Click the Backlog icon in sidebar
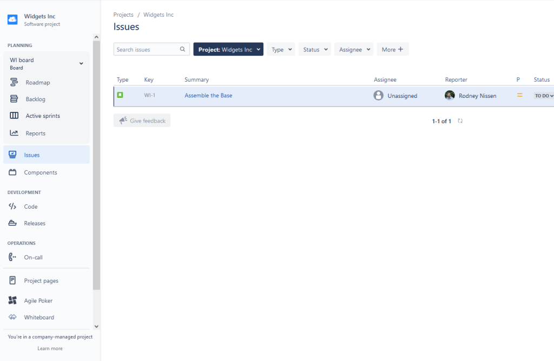Image resolution: width=554 pixels, height=361 pixels. pyautogui.click(x=14, y=99)
